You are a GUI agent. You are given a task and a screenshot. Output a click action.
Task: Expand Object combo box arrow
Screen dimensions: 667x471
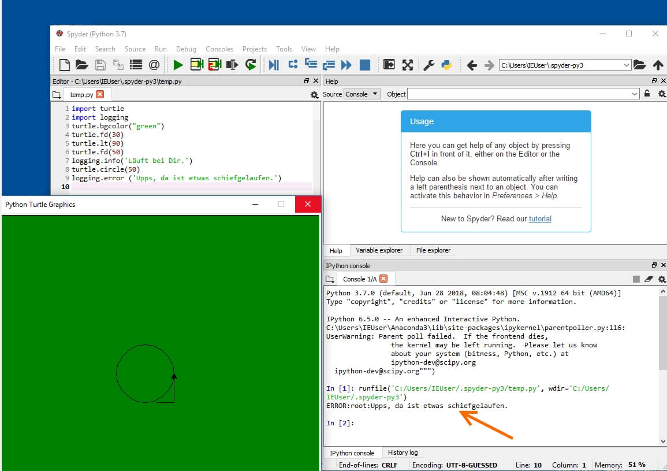(x=634, y=94)
